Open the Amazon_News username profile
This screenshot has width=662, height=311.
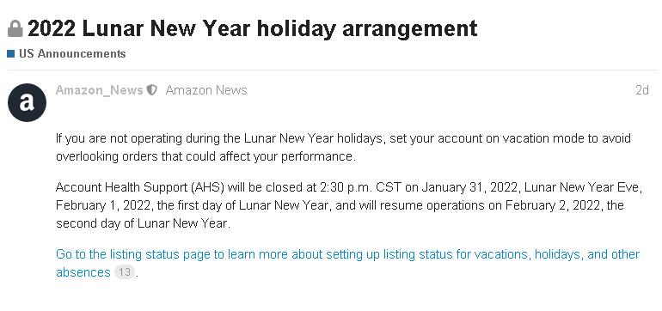pos(99,90)
